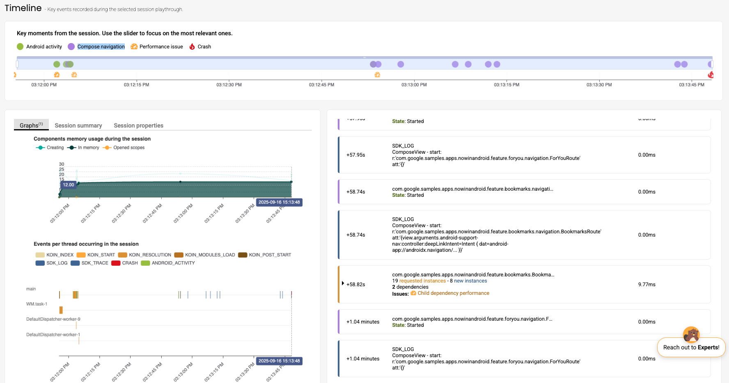Click the crash flame marker on timeline
Screen dimensions: 729x383
[x=711, y=75]
